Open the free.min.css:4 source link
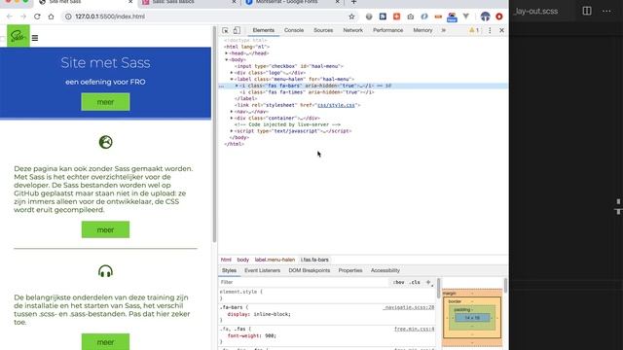The height and width of the screenshot is (350, 623). click(x=415, y=329)
